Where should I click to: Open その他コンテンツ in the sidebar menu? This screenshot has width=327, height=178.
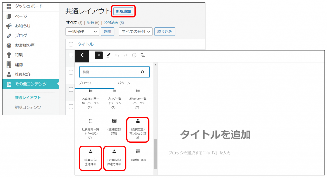click(x=31, y=84)
